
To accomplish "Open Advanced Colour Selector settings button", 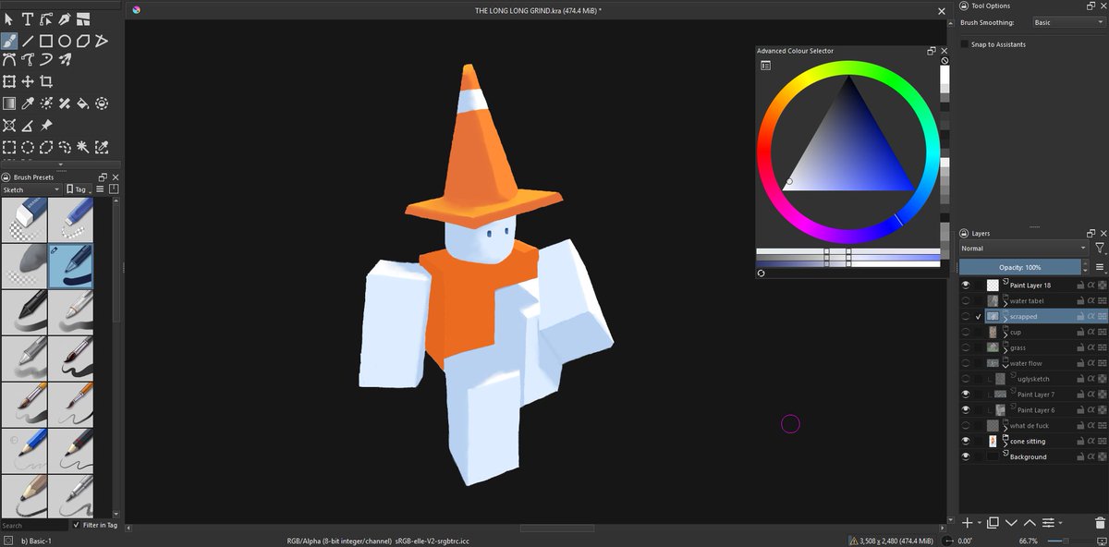I will (765, 66).
